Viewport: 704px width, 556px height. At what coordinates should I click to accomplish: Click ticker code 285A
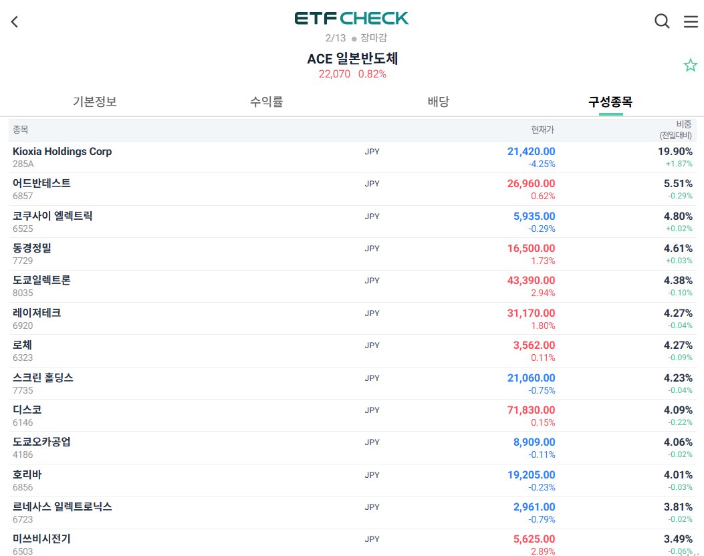click(23, 164)
